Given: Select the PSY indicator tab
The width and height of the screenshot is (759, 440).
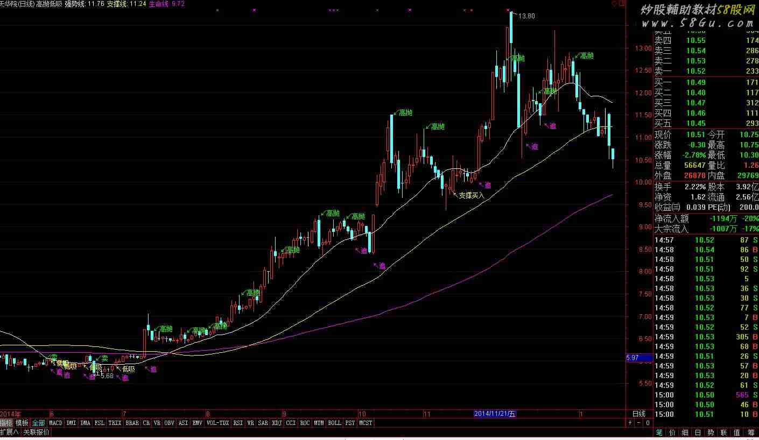Looking at the screenshot, I should (x=350, y=423).
